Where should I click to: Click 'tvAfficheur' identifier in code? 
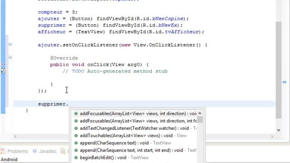tap(182, 32)
